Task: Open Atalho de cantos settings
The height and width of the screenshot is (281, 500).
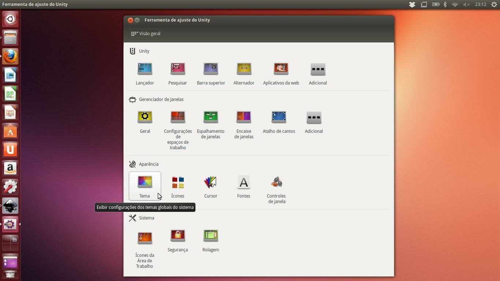Action: click(279, 117)
